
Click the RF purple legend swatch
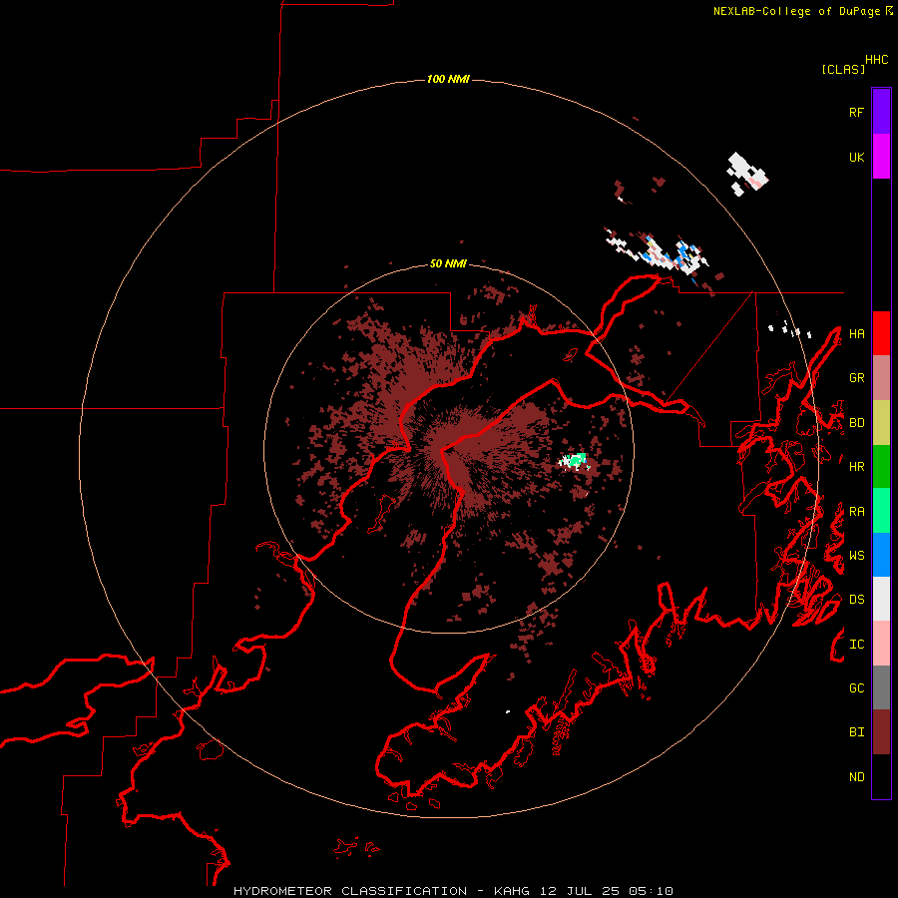[x=881, y=112]
